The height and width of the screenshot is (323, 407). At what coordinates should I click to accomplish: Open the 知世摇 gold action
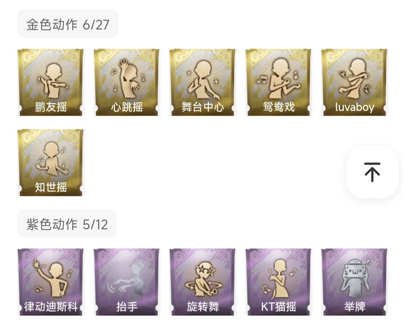click(50, 162)
